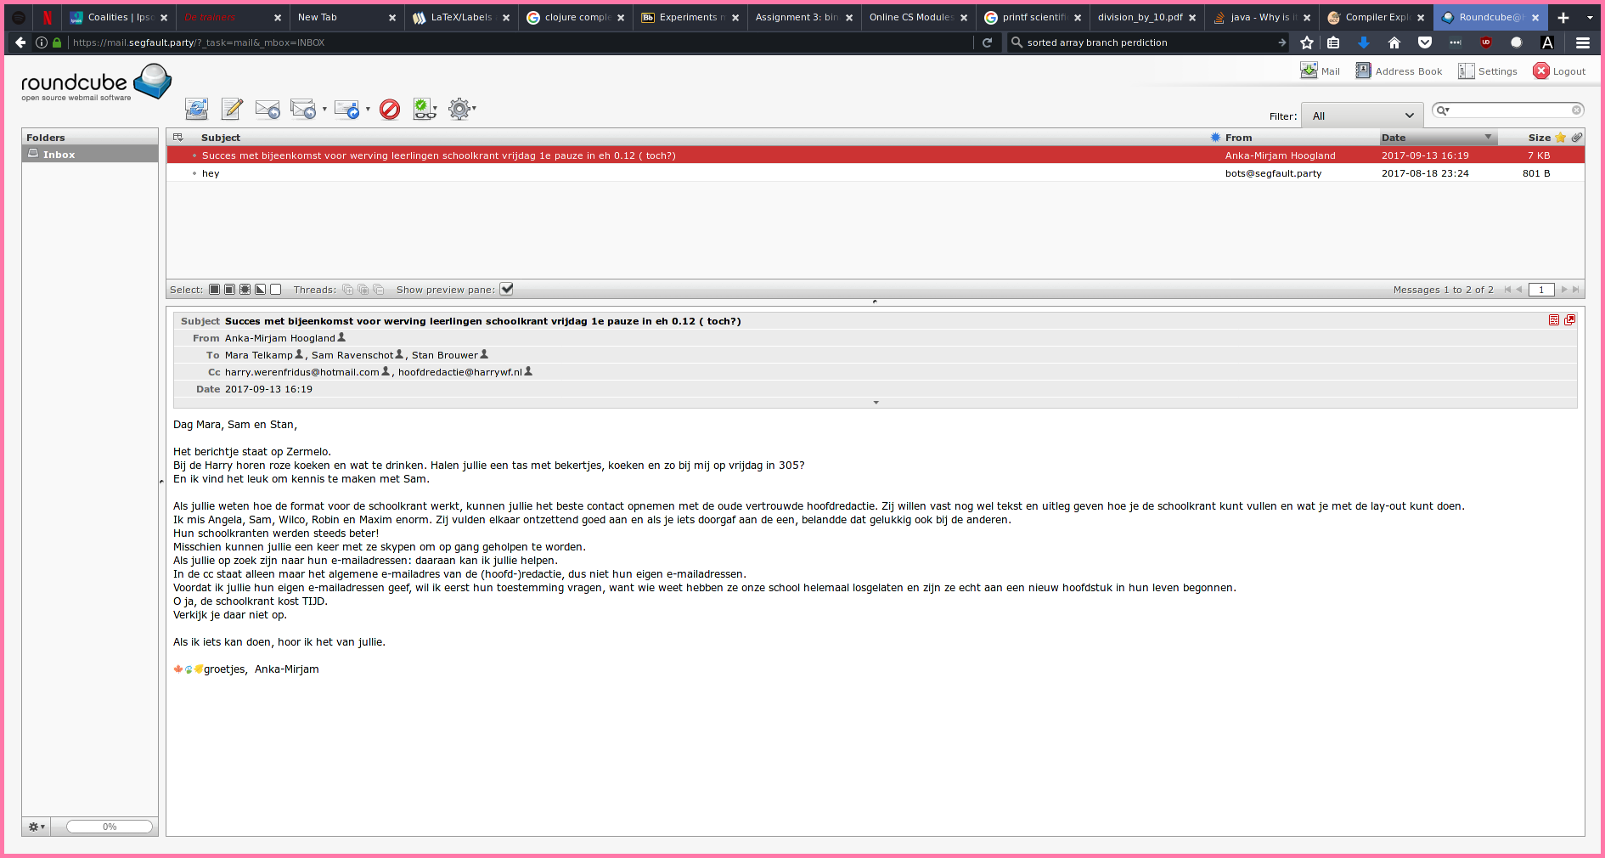The image size is (1605, 858).
Task: Open the more actions gear dropdown
Action: [459, 109]
